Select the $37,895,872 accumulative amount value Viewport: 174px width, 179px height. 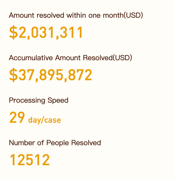coord(51,75)
